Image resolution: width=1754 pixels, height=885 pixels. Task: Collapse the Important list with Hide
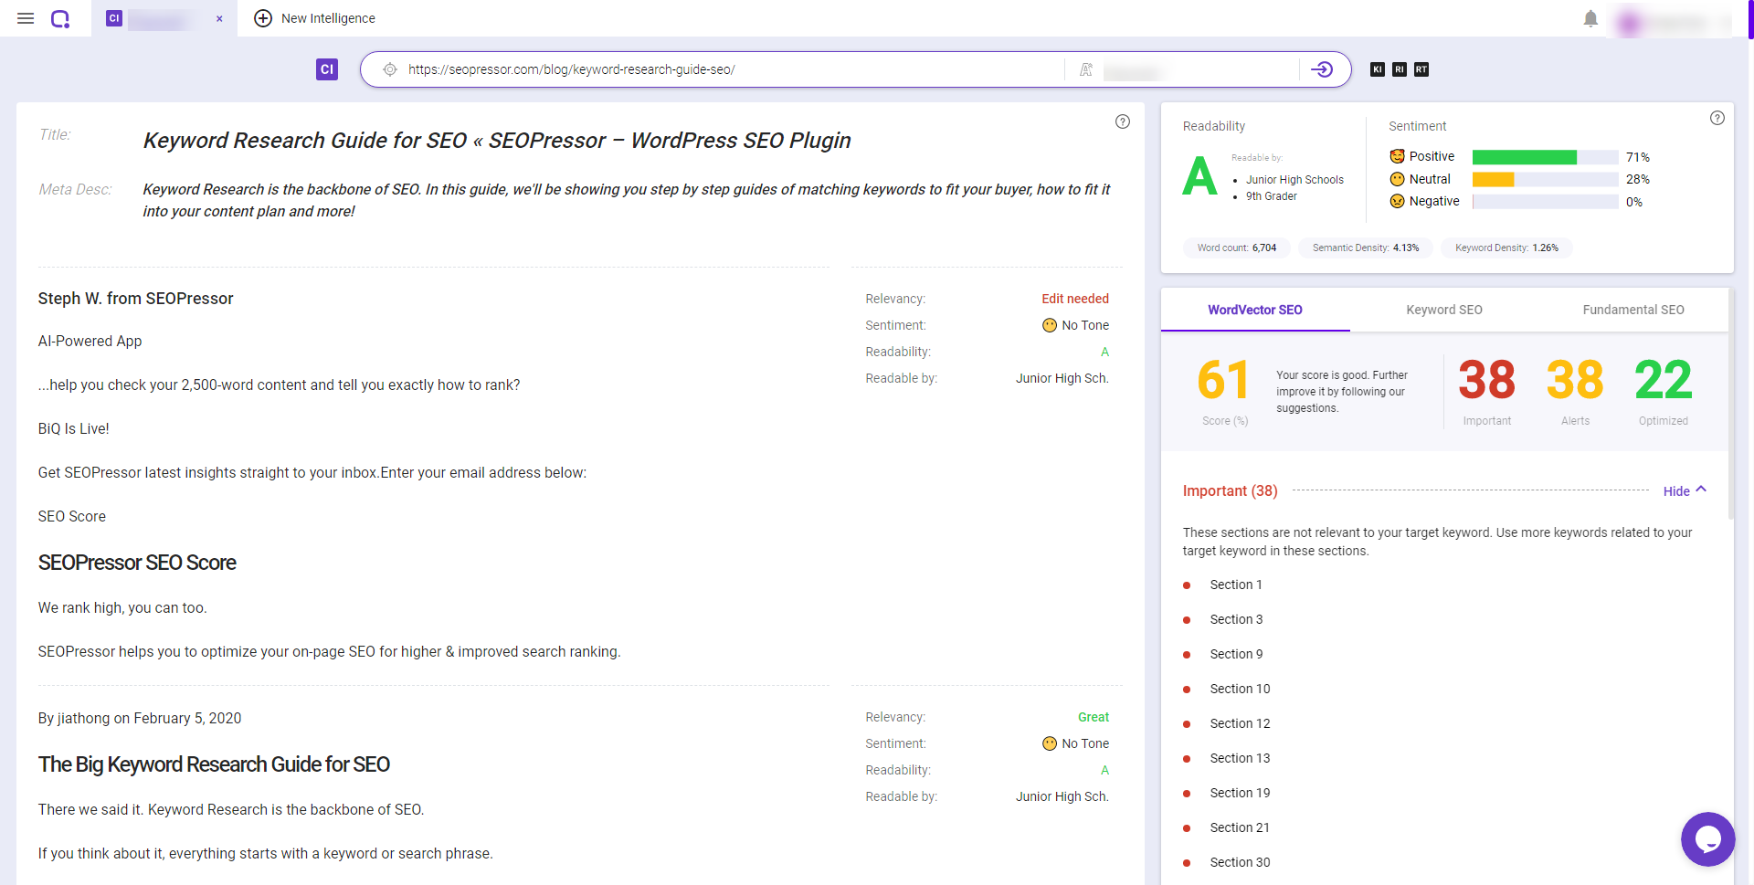[x=1685, y=490]
